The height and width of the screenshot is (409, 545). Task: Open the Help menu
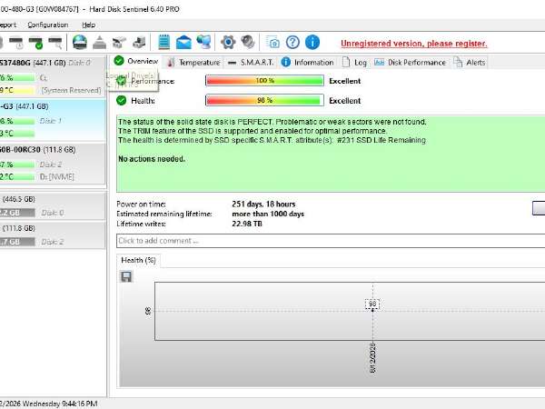point(89,25)
